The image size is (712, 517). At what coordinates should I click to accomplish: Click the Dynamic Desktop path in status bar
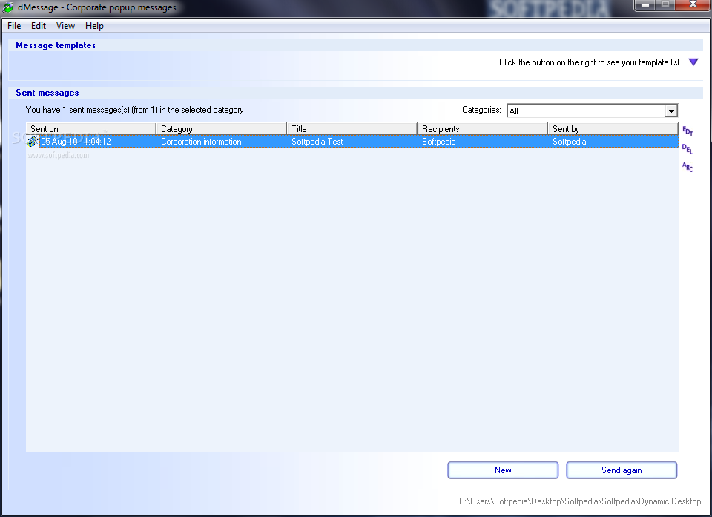coord(580,501)
